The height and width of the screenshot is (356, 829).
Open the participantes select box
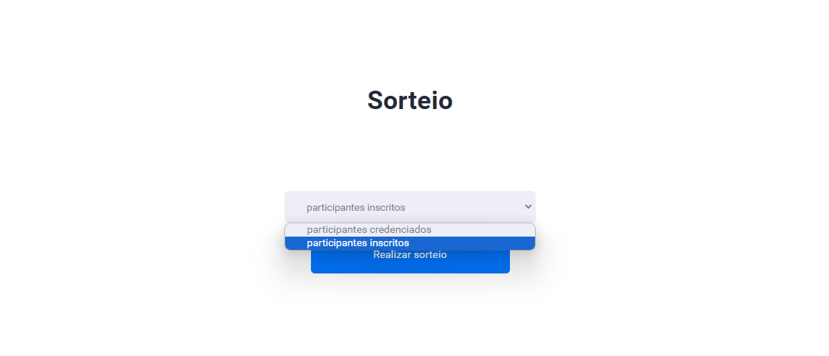tap(410, 207)
